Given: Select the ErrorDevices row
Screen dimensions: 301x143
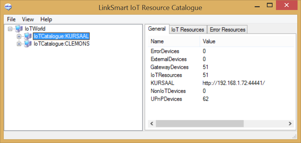Looking at the screenshot, I should pyautogui.click(x=221, y=51).
